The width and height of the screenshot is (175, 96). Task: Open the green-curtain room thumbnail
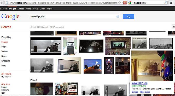(70, 46)
